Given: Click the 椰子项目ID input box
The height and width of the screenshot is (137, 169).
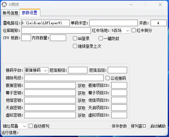Looking at the screenshot, I should [119, 93].
